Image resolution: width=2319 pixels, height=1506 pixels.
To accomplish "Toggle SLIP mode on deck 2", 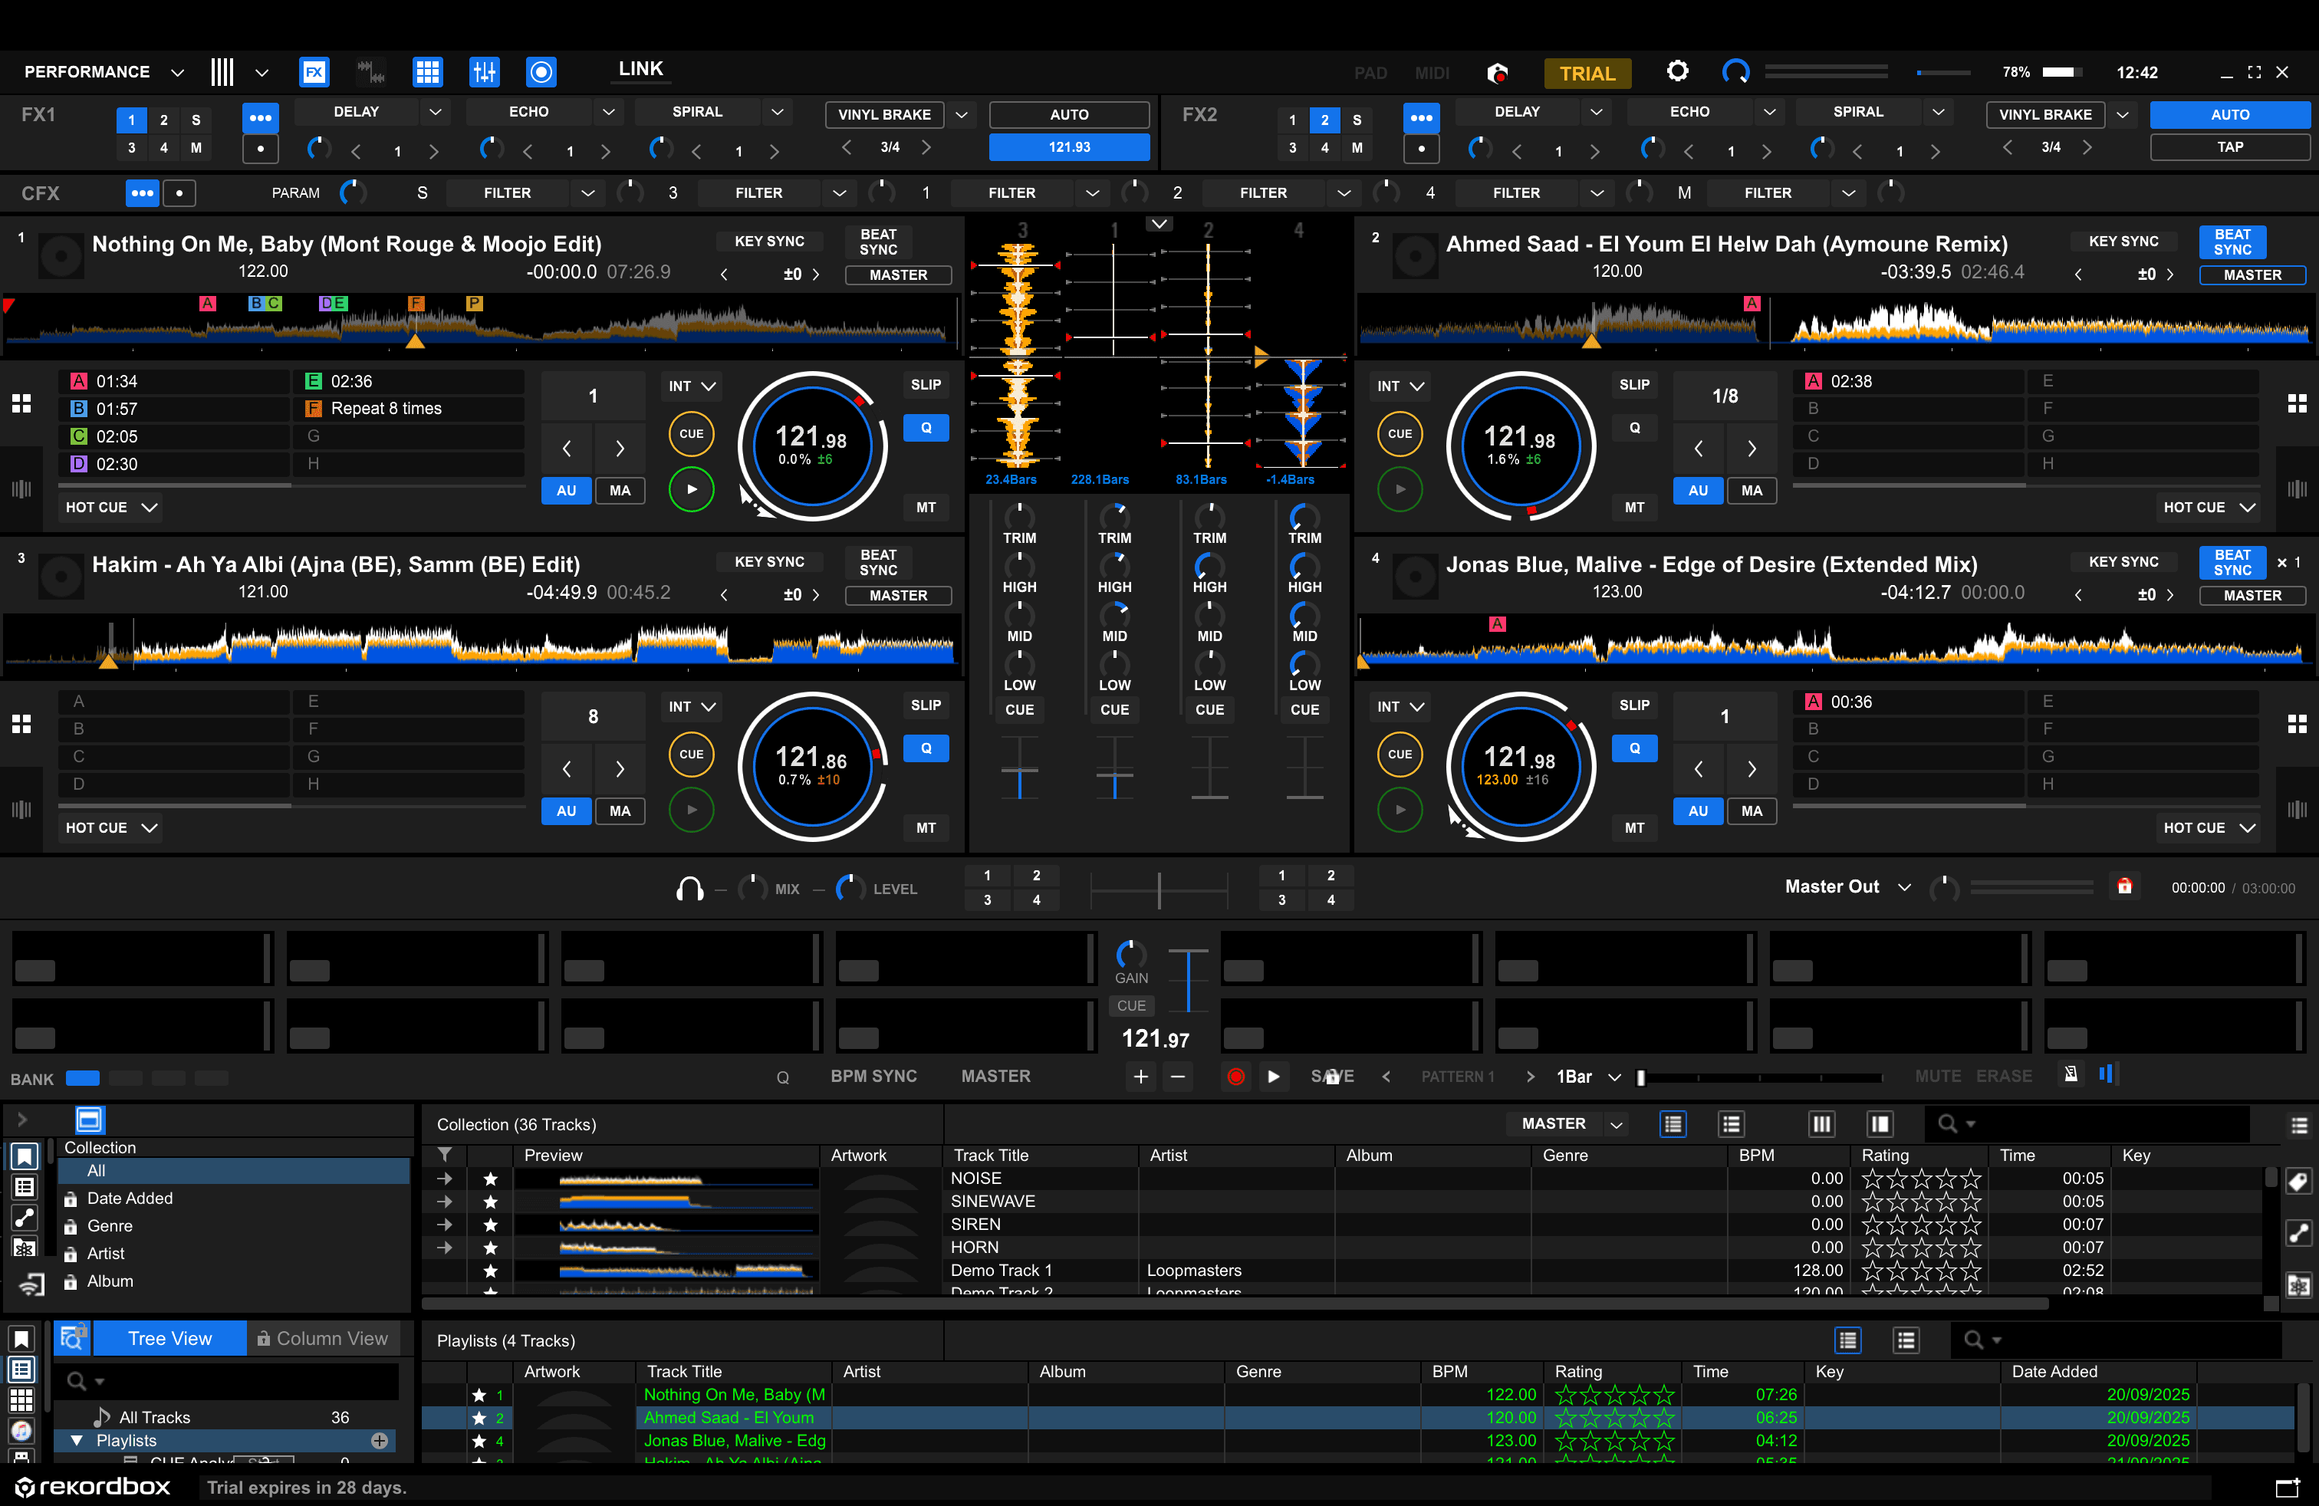I will 1634,384.
